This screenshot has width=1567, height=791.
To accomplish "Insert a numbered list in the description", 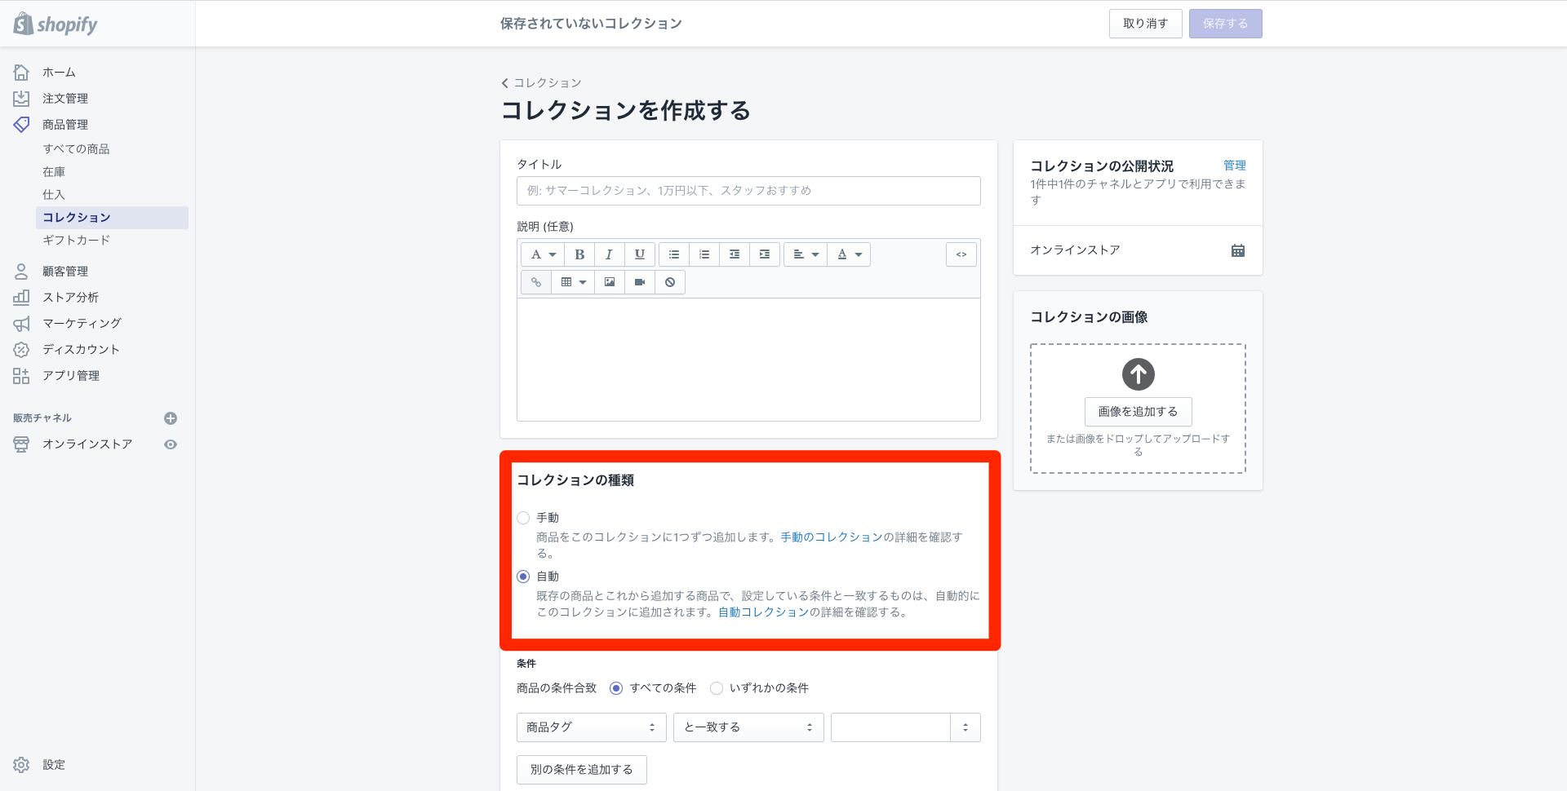I will tap(704, 254).
